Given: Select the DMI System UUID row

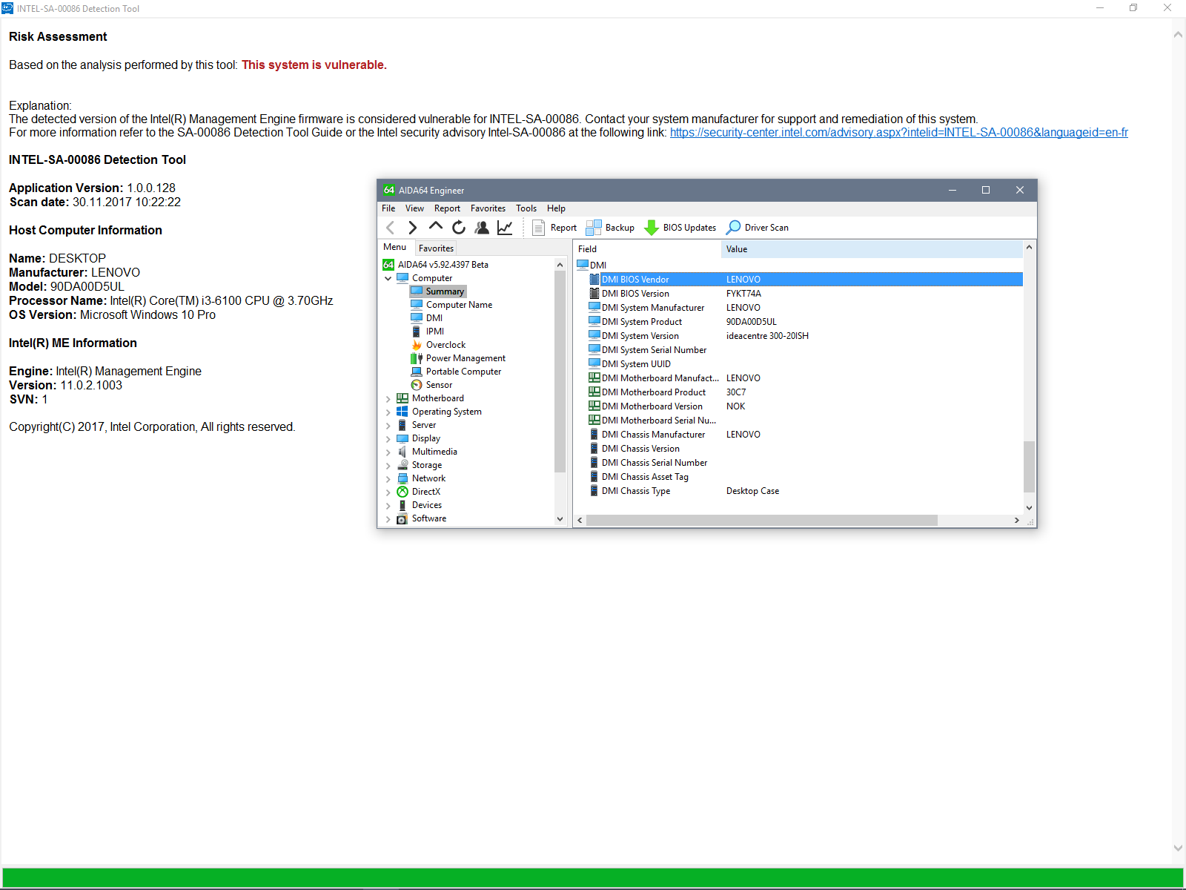Looking at the screenshot, I should [x=805, y=364].
